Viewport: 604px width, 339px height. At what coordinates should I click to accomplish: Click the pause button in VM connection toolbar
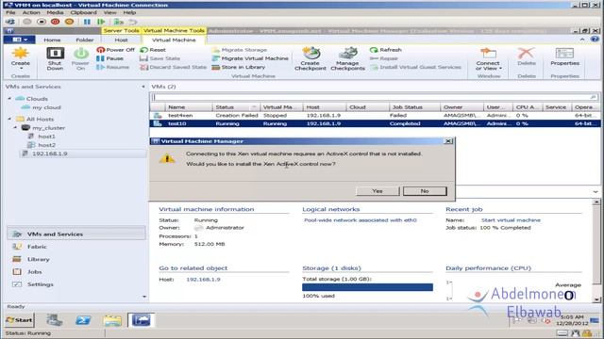(x=87, y=22)
